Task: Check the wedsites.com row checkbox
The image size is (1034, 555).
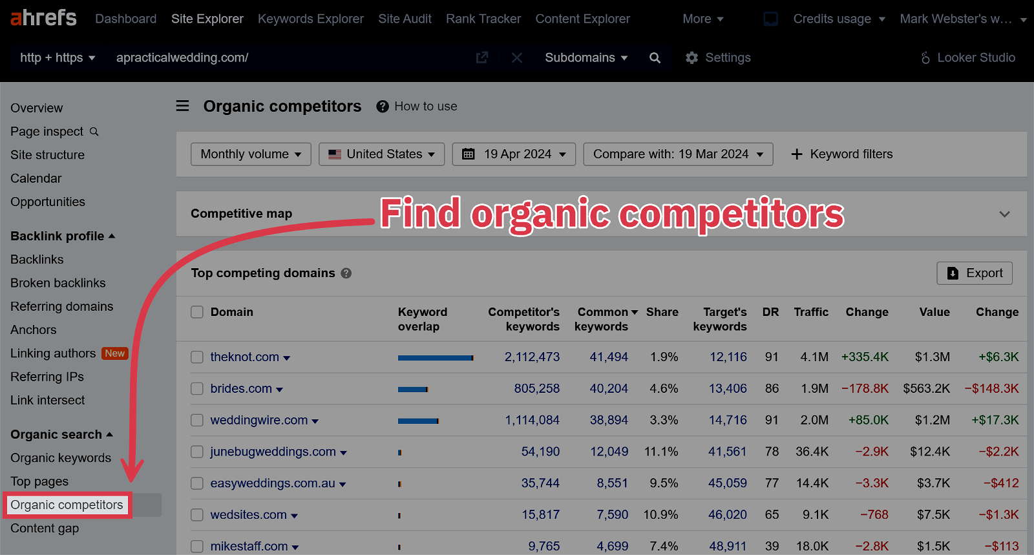Action: (197, 515)
